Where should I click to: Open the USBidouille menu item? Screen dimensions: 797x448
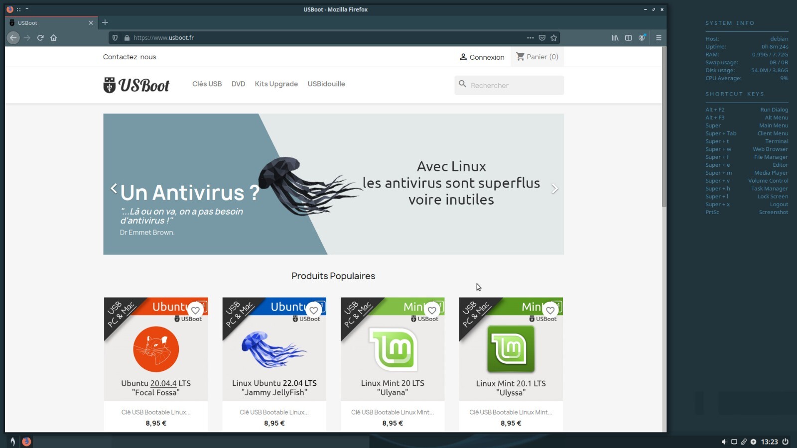point(326,84)
